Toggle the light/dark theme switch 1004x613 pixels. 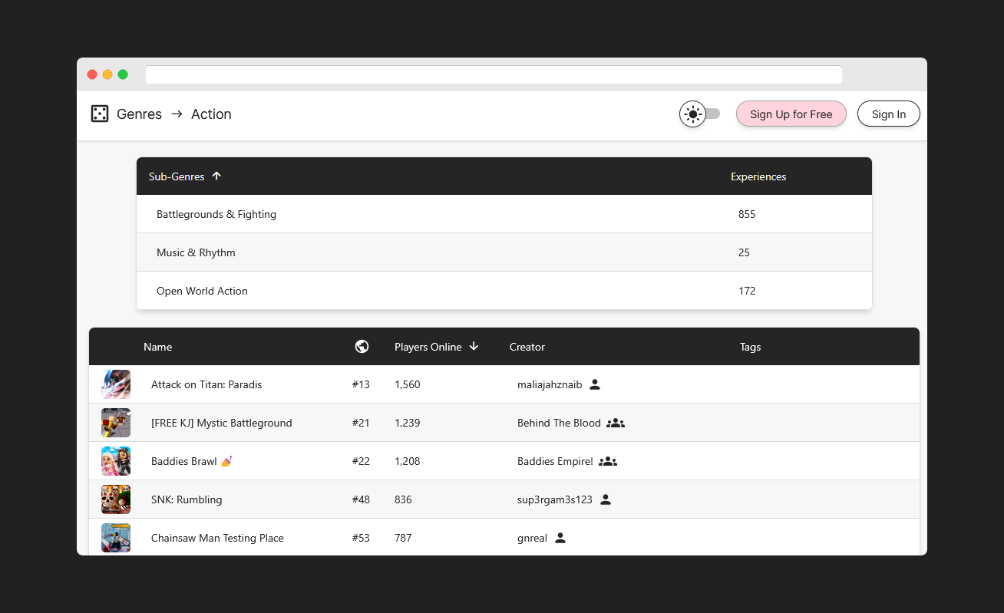tap(699, 114)
